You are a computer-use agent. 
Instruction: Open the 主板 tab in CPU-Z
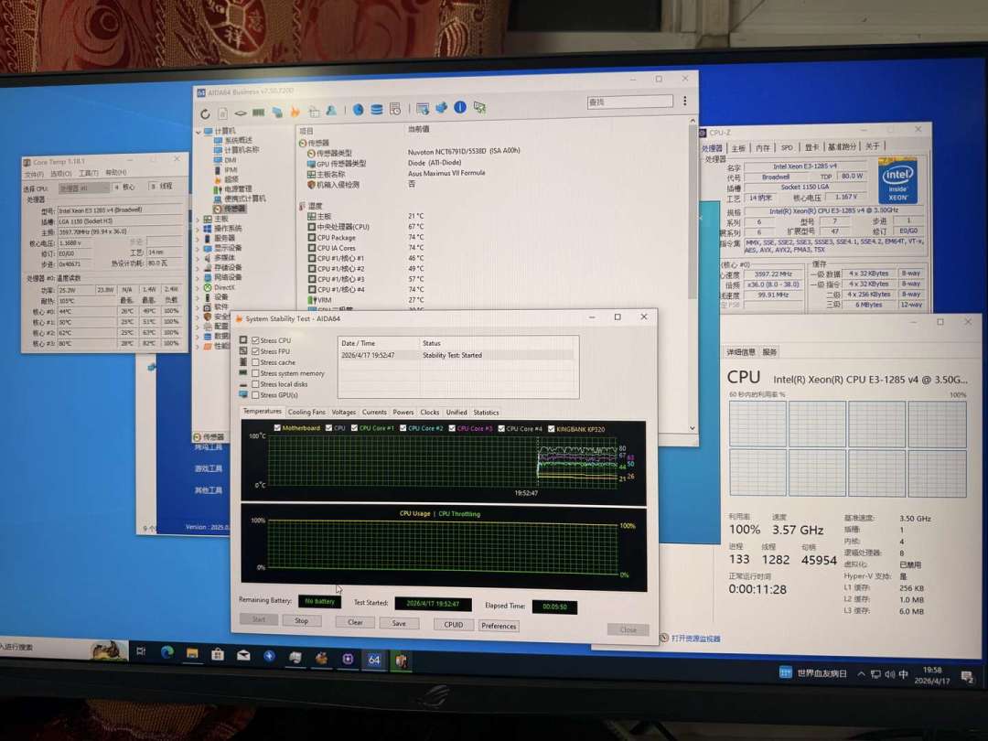click(738, 148)
